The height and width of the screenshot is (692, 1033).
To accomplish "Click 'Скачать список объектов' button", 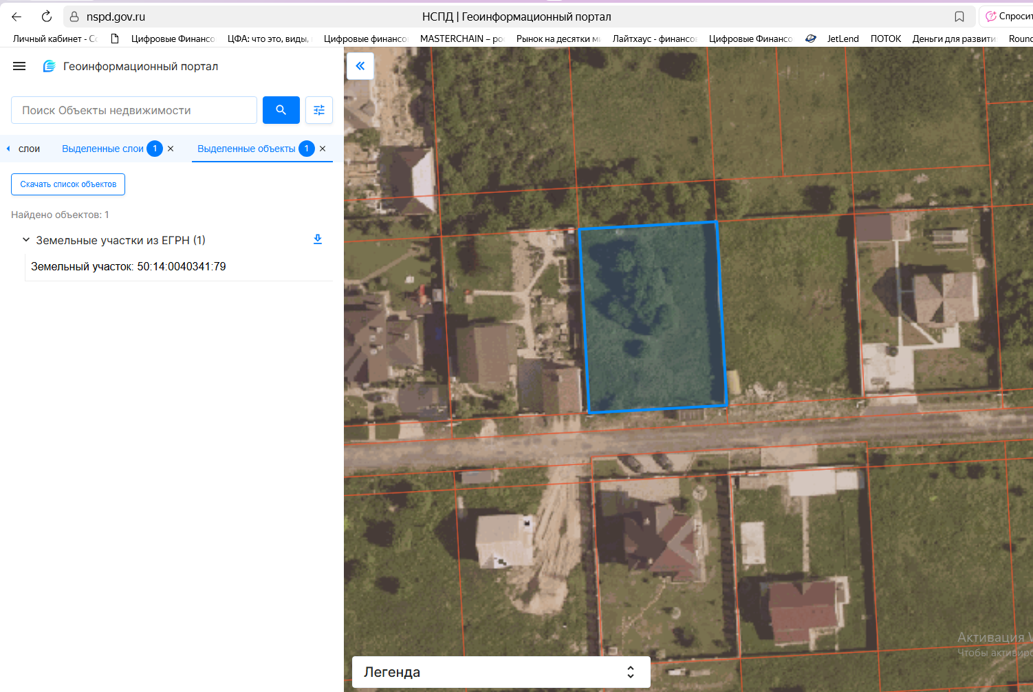I will (x=68, y=184).
